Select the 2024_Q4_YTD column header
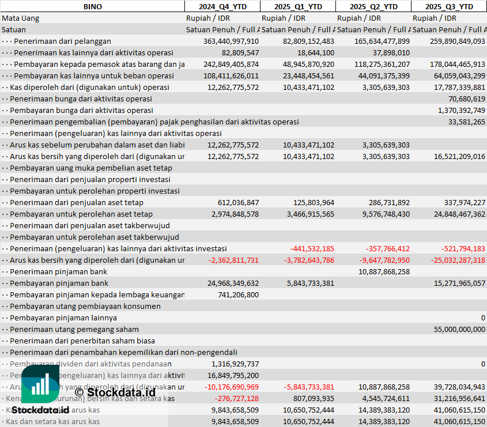The width and height of the screenshot is (487, 427). [x=222, y=6]
